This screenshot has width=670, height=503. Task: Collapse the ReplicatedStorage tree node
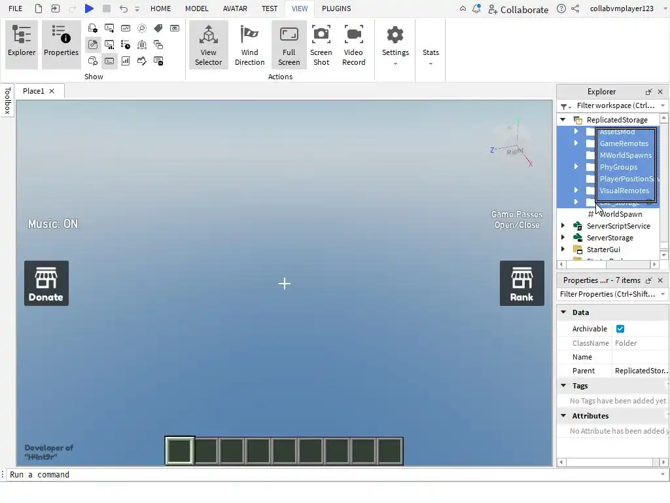563,120
